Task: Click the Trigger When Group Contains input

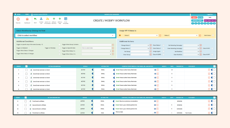Action: (x=97, y=45)
